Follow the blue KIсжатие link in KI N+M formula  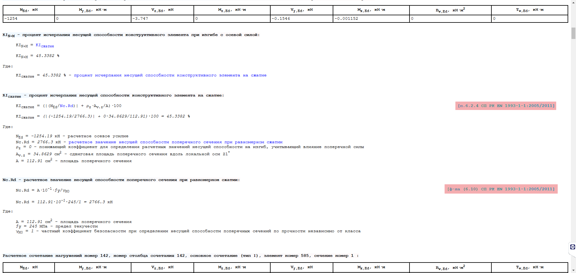point(45,45)
